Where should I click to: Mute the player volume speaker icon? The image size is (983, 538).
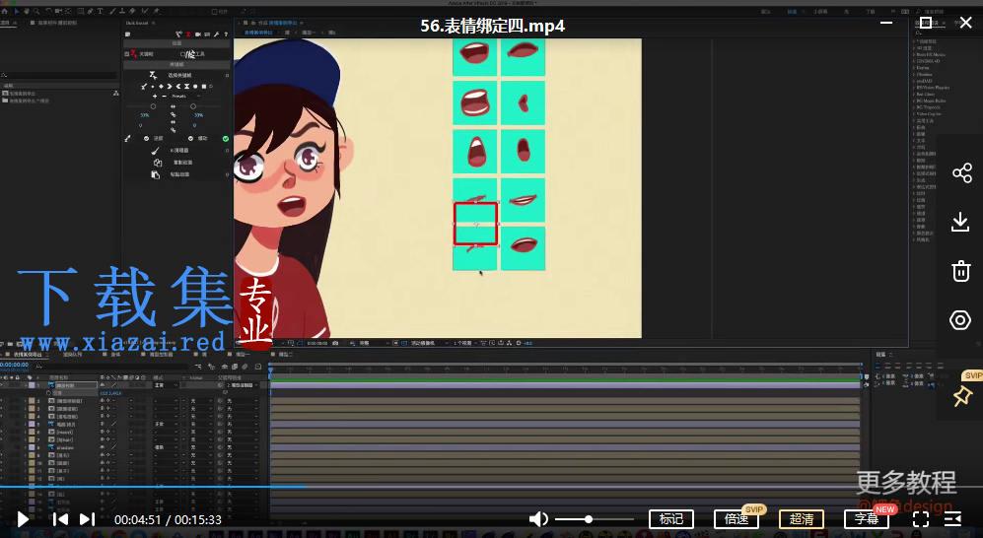pyautogui.click(x=538, y=518)
